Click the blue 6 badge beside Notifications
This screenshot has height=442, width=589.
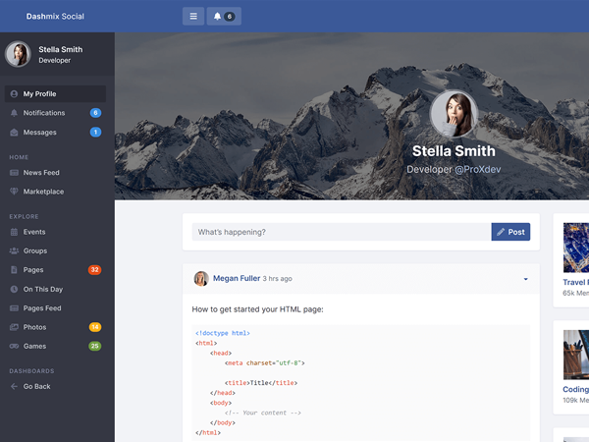(95, 113)
